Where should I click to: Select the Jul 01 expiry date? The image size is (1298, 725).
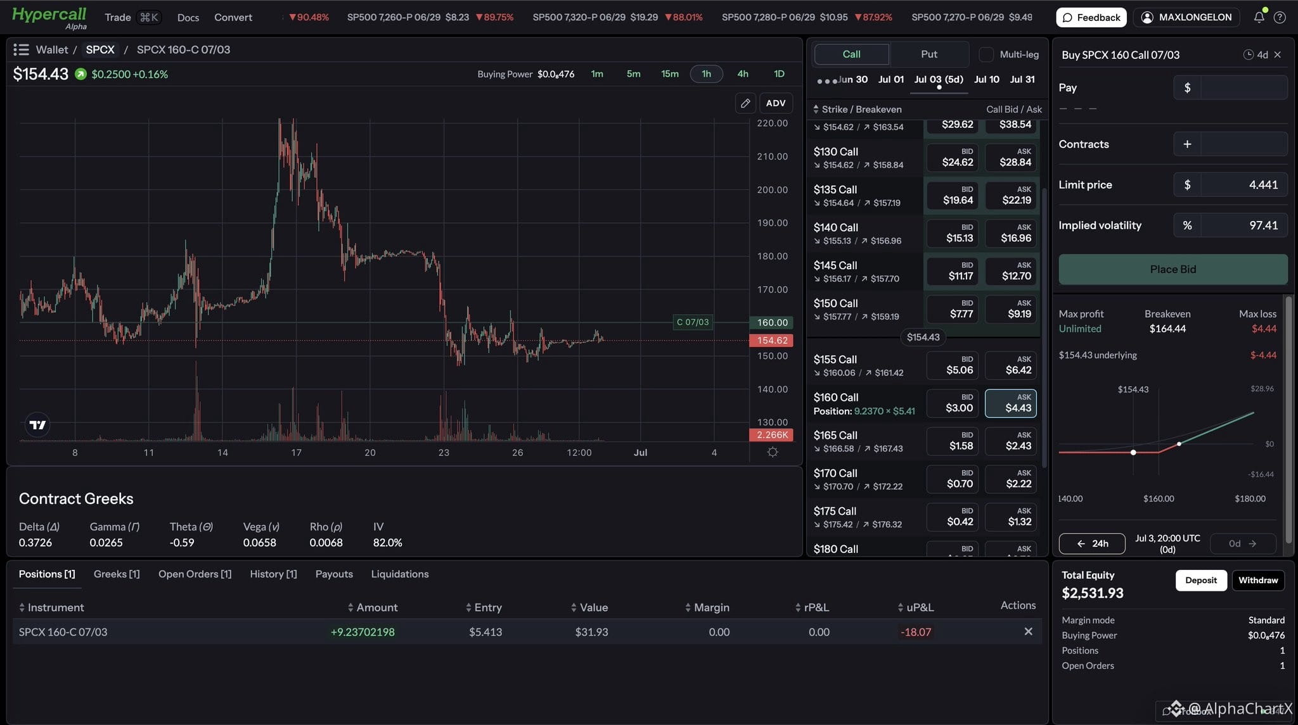click(x=890, y=79)
